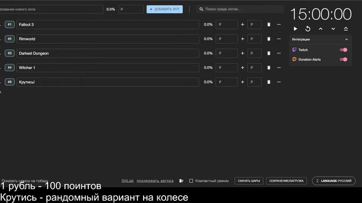Screen dimensions: 362x203
Task: Reset the timer with circular arrow icon
Action: coord(308,29)
